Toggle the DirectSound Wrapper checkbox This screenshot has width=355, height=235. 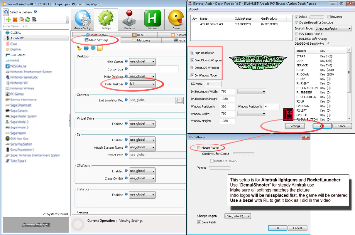(x=192, y=60)
